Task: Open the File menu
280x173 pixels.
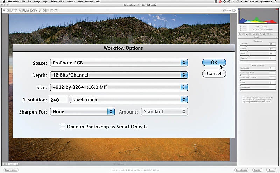Action: point(23,2)
